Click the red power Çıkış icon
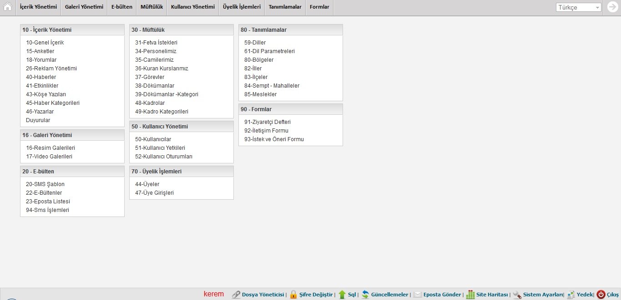The width and height of the screenshot is (621, 300). (x=601, y=295)
